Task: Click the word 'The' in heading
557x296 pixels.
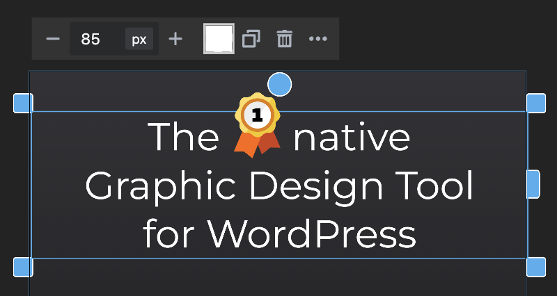Action: pos(184,137)
